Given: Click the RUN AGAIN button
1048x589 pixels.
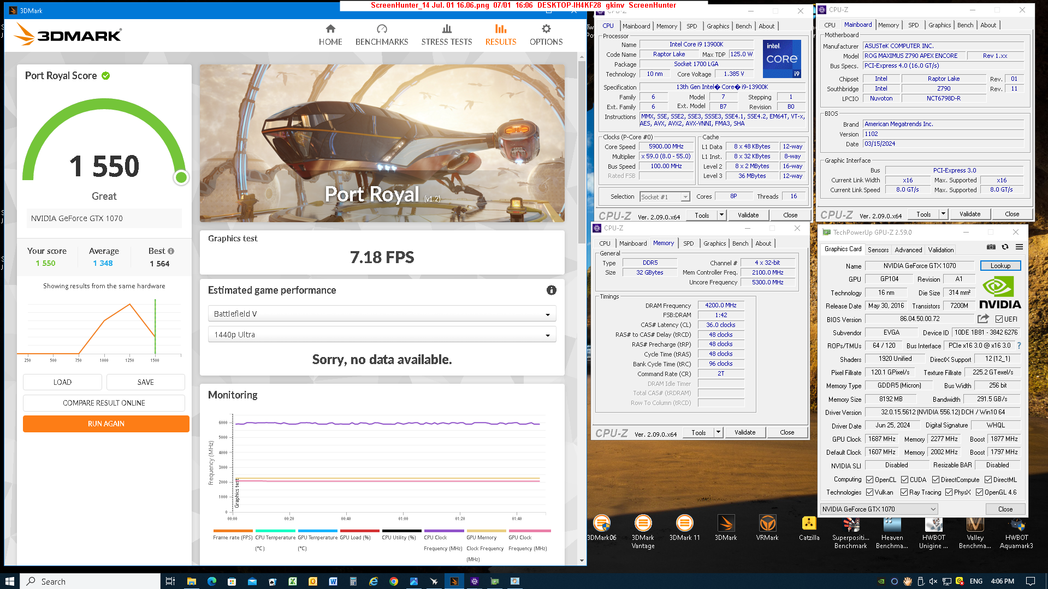Looking at the screenshot, I should pos(106,424).
